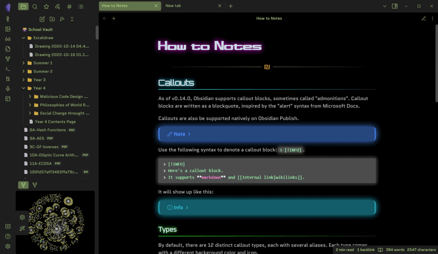438x254 pixels.
Task: Open the 1 backlink indicator in status bar
Action: point(365,250)
